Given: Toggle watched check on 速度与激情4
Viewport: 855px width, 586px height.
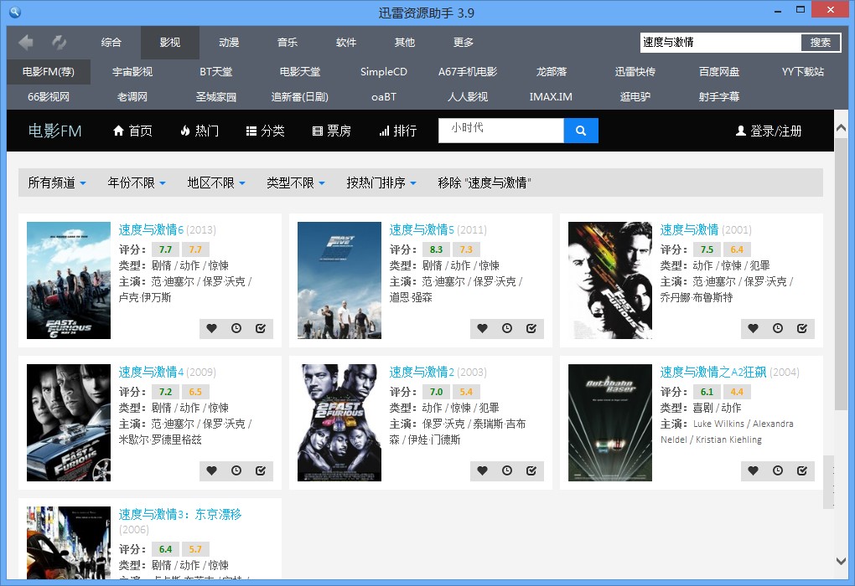Looking at the screenshot, I should tap(261, 471).
